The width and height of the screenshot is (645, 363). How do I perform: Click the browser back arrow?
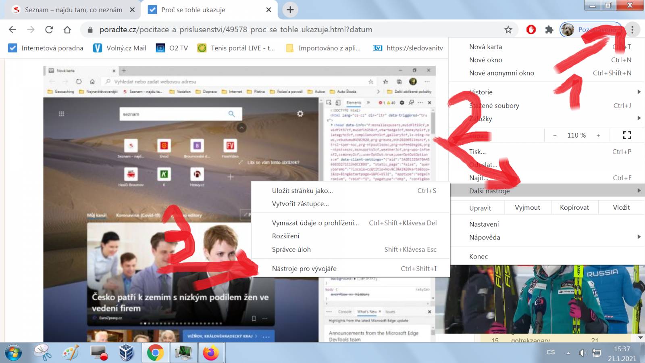pos(12,29)
